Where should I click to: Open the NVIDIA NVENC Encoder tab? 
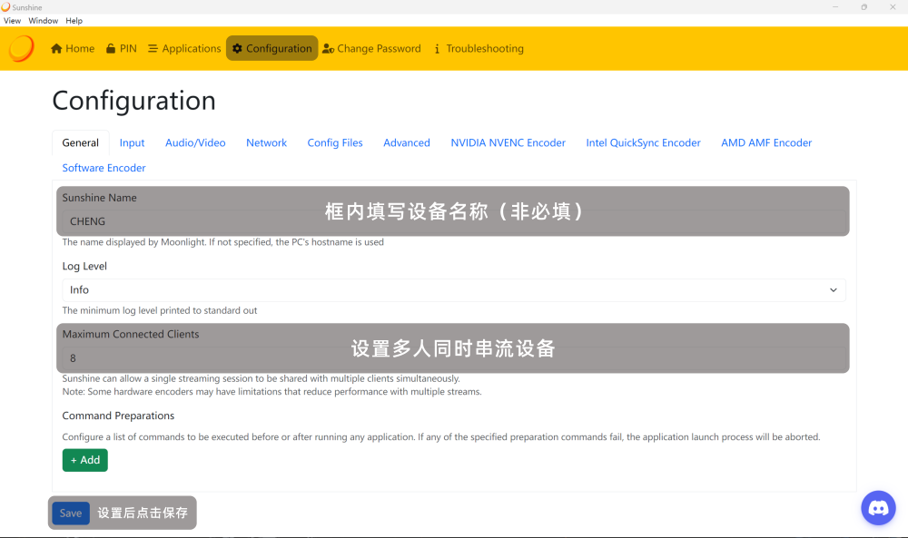[x=508, y=142]
